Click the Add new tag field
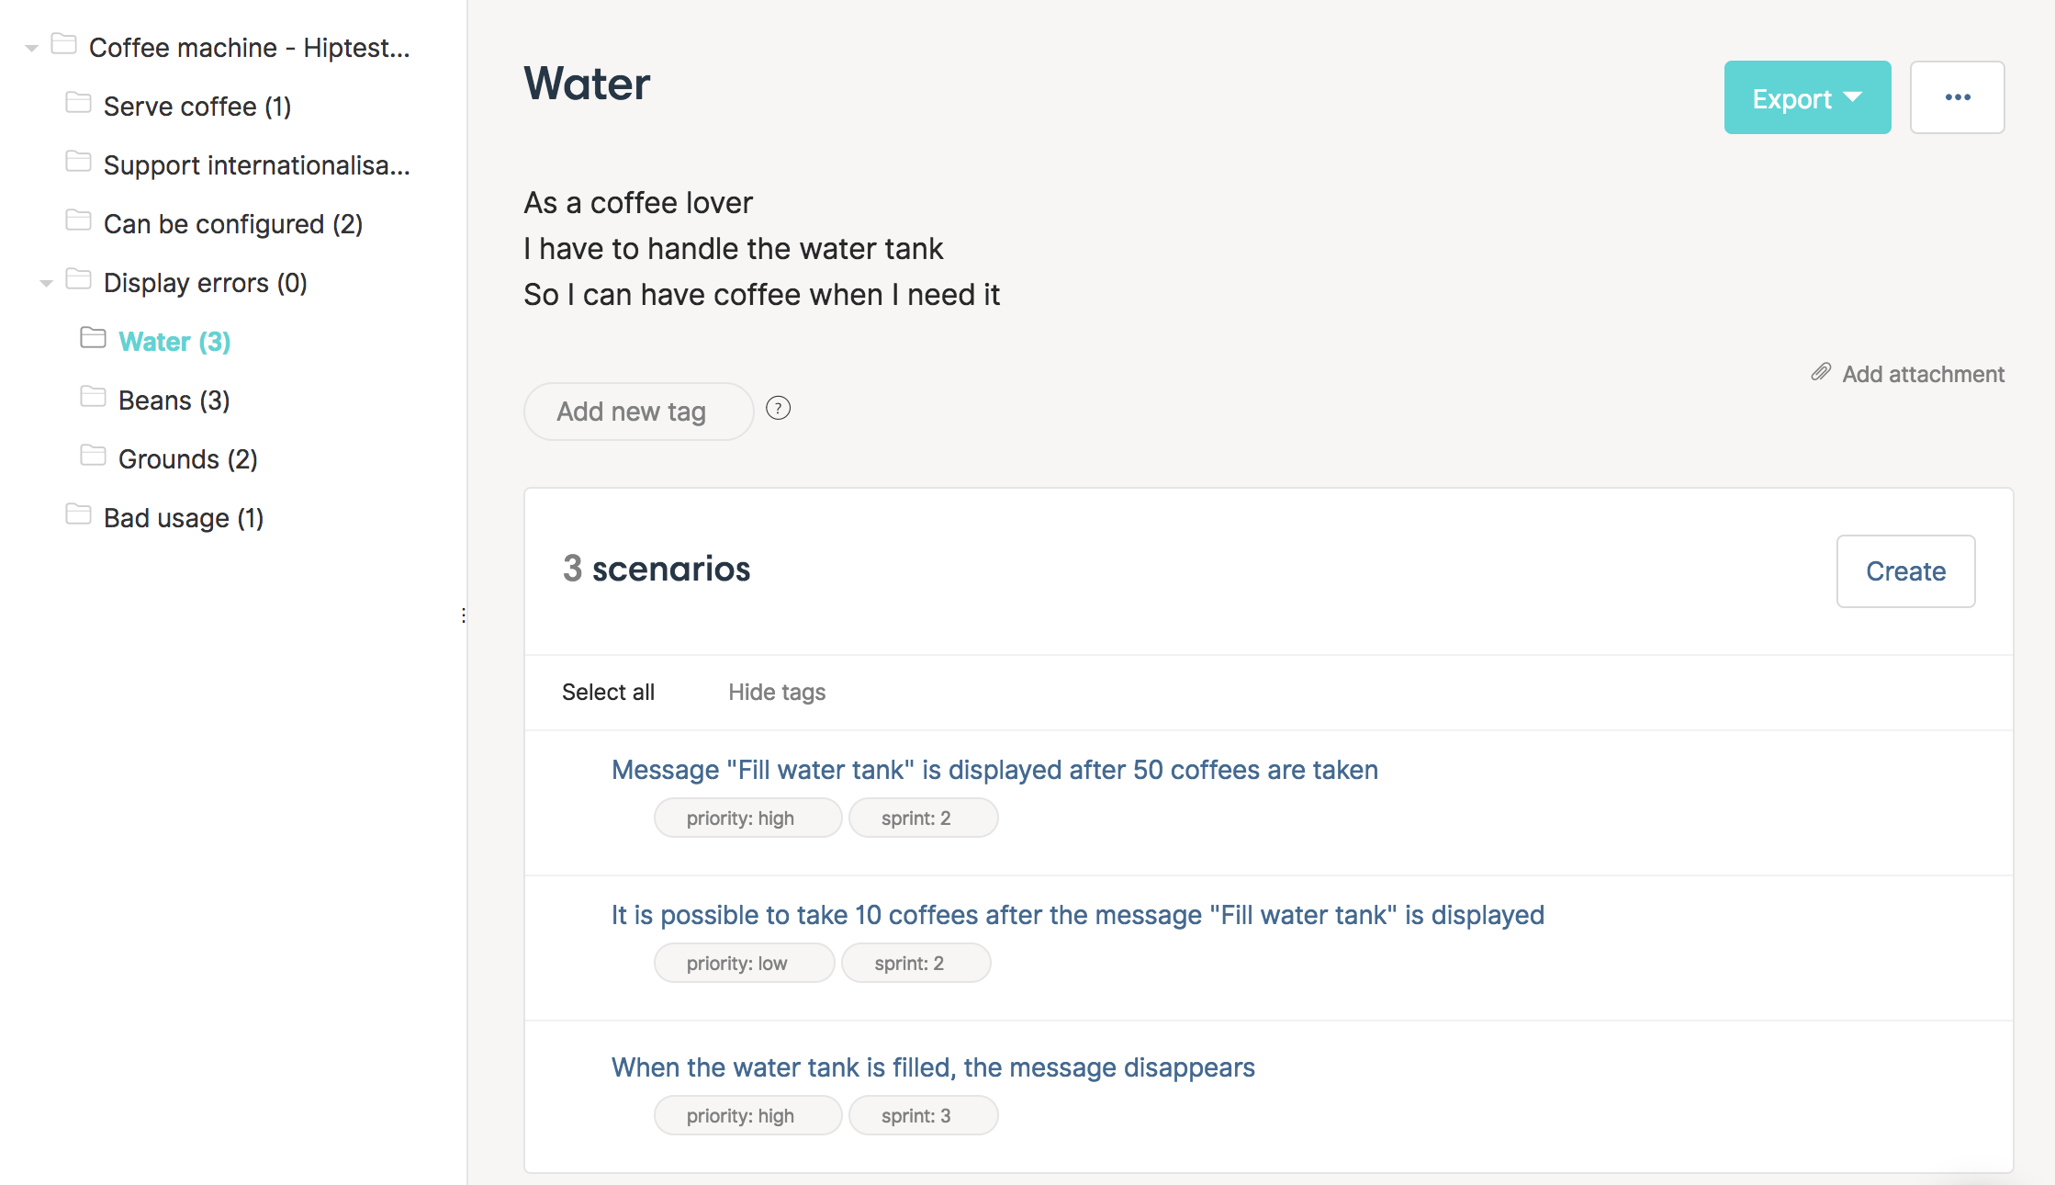Screen dimensions: 2055x1185 click(x=638, y=412)
